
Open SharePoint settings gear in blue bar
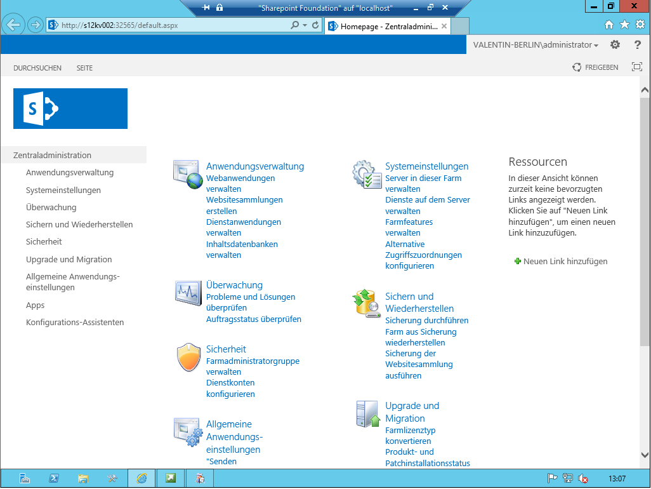615,44
